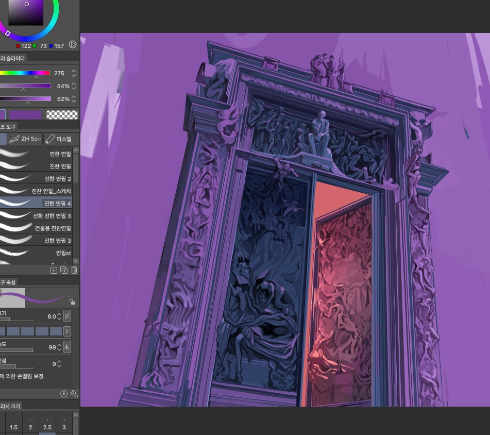Adjust the hue slider at 275
490x435 pixels.
point(25,73)
